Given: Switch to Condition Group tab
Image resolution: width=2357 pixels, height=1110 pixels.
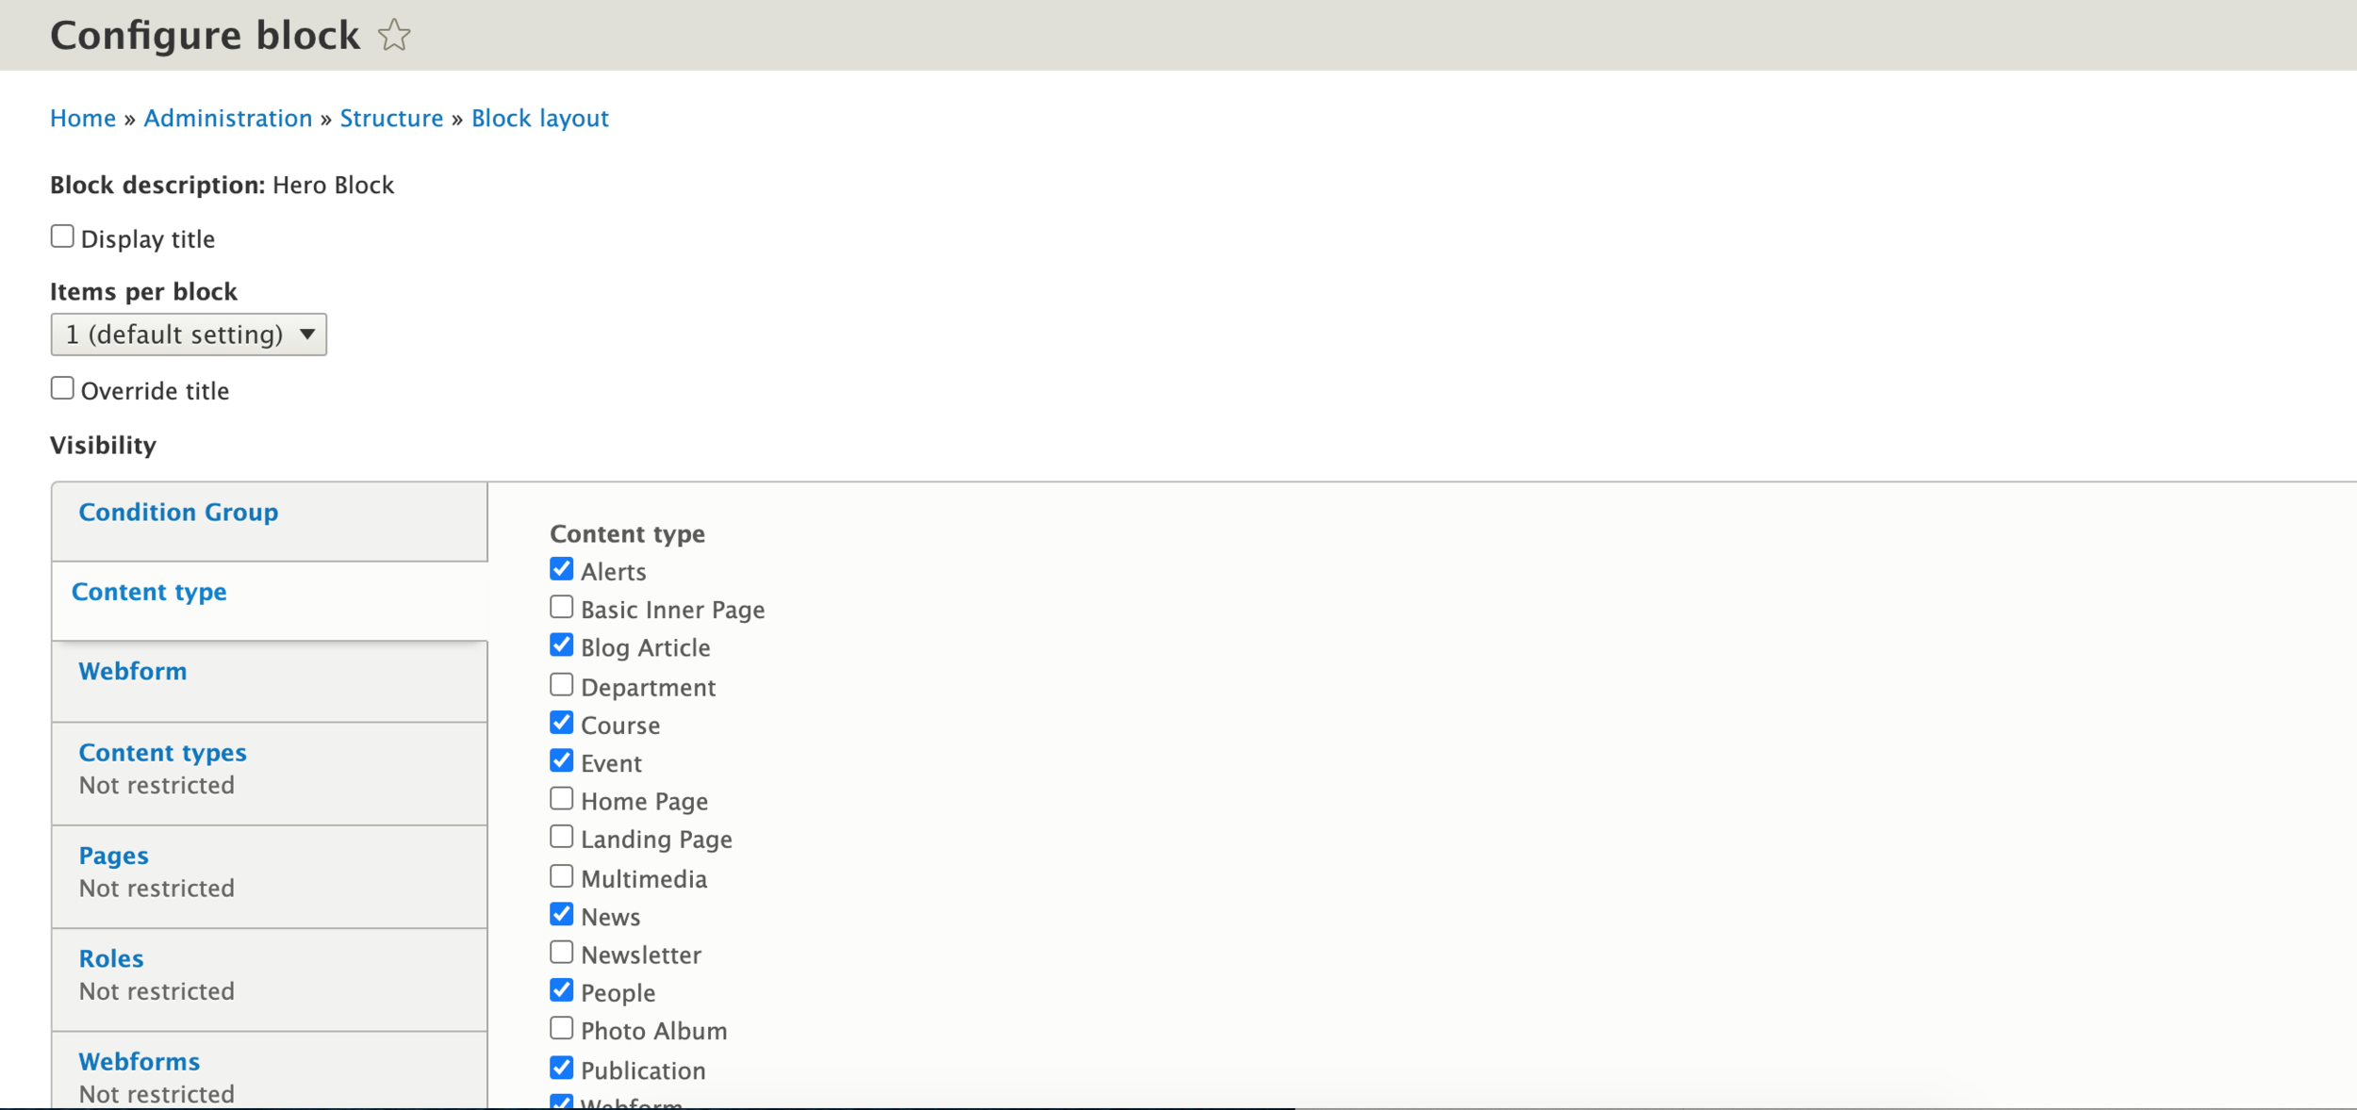Looking at the screenshot, I should tap(178, 513).
